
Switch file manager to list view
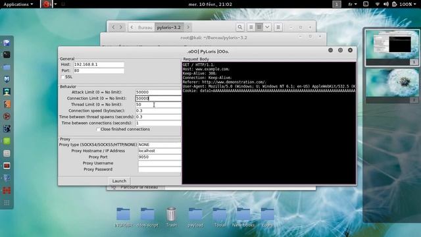pos(251,27)
